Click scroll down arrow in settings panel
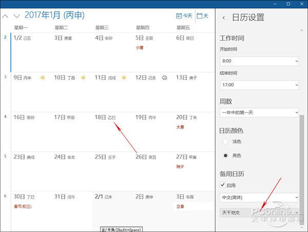308x232 pixels. 302,227
